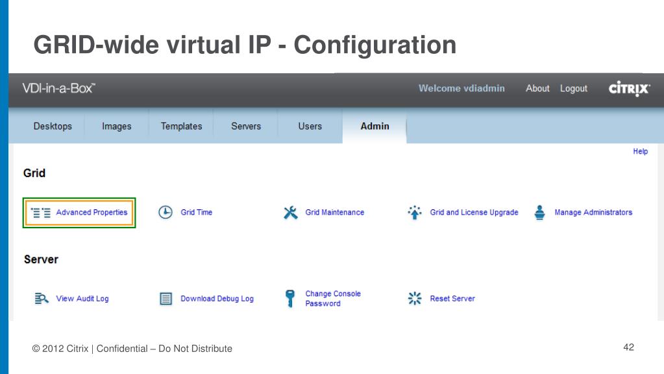Open the Advanced Properties link
The image size is (664, 374).
92,213
